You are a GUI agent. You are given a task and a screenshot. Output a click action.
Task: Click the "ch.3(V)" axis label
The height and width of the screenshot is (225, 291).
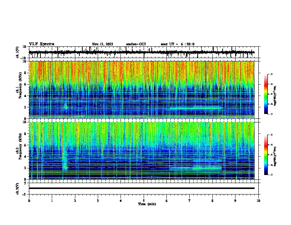pyautogui.click(x=17, y=189)
